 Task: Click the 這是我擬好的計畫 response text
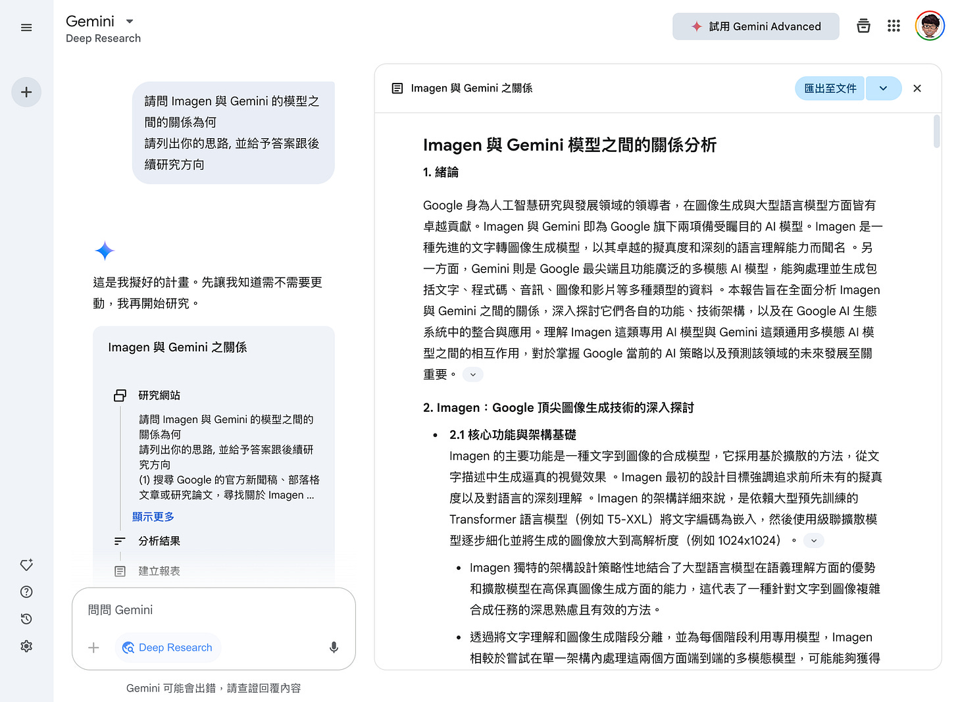pyautogui.click(x=208, y=293)
